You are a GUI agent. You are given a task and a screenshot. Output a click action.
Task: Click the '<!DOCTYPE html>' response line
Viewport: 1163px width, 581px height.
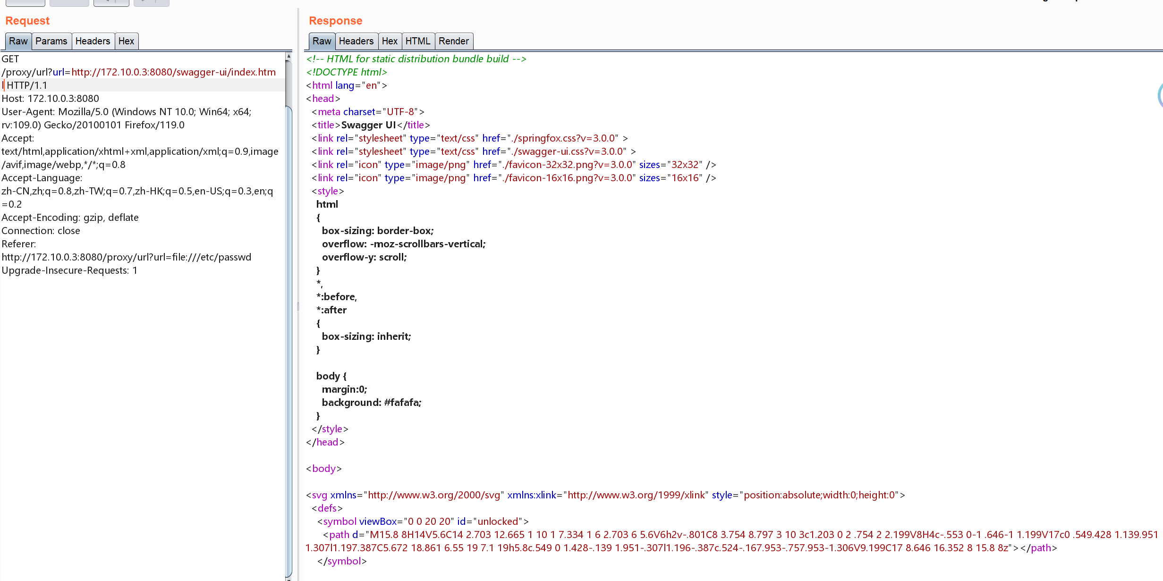(x=347, y=72)
